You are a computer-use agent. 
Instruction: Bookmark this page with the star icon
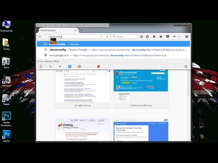[141, 36]
